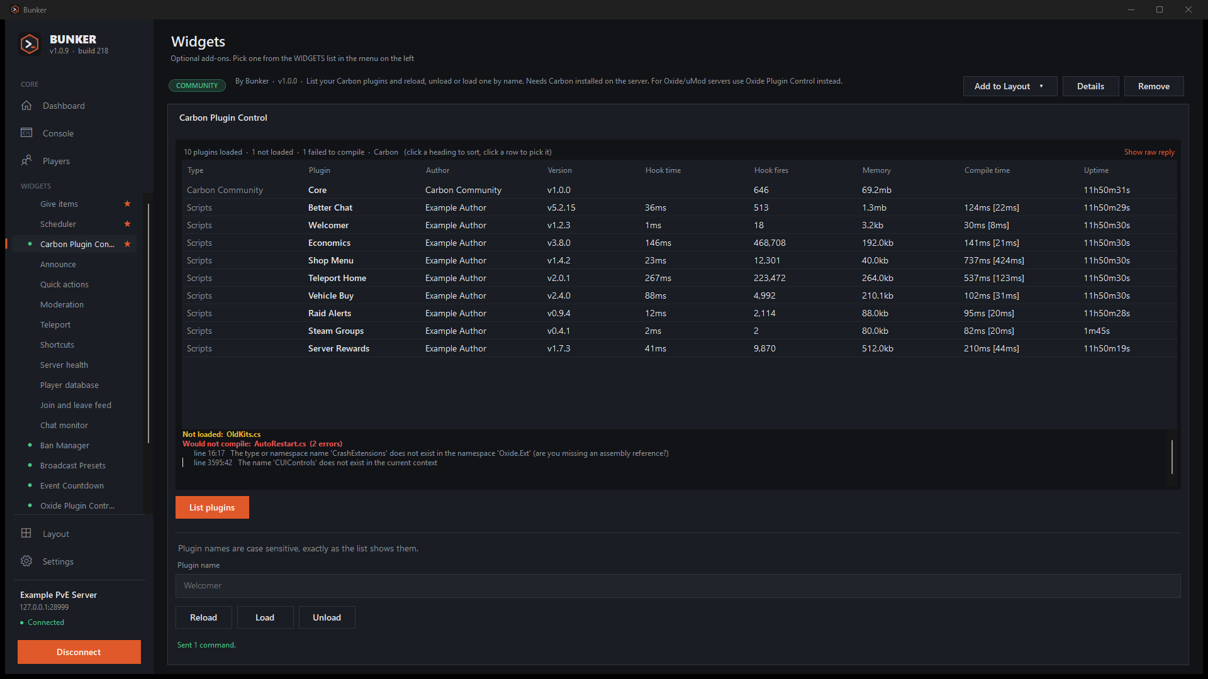Viewport: 1208px width, 679px height.
Task: Sort table by Uptime column heading
Action: (x=1096, y=170)
